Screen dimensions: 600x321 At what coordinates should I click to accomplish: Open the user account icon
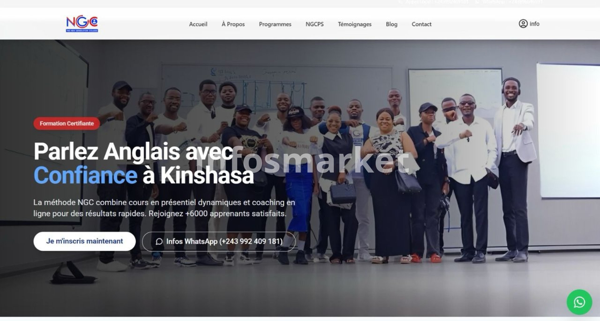(x=523, y=24)
